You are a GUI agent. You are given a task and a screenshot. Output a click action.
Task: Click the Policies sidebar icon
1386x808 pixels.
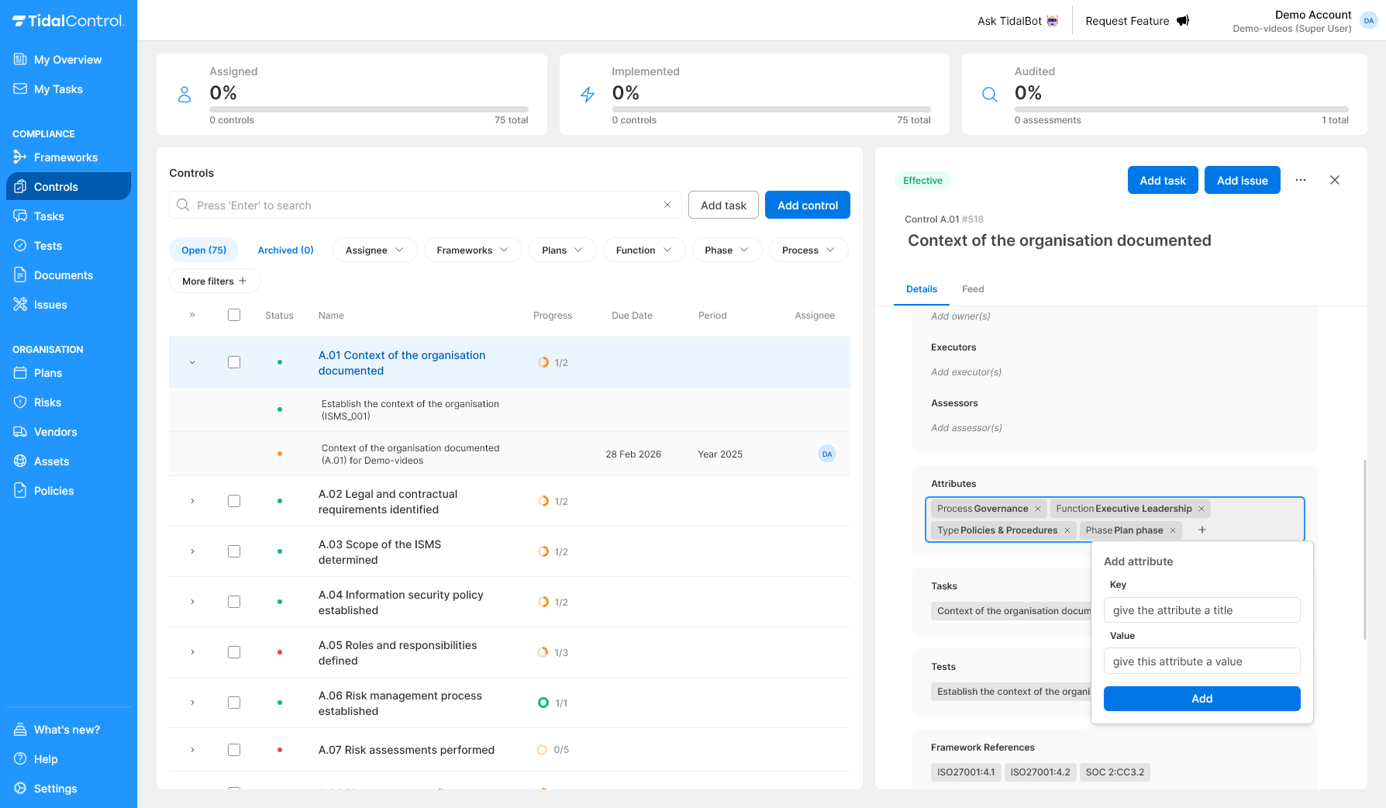21,490
